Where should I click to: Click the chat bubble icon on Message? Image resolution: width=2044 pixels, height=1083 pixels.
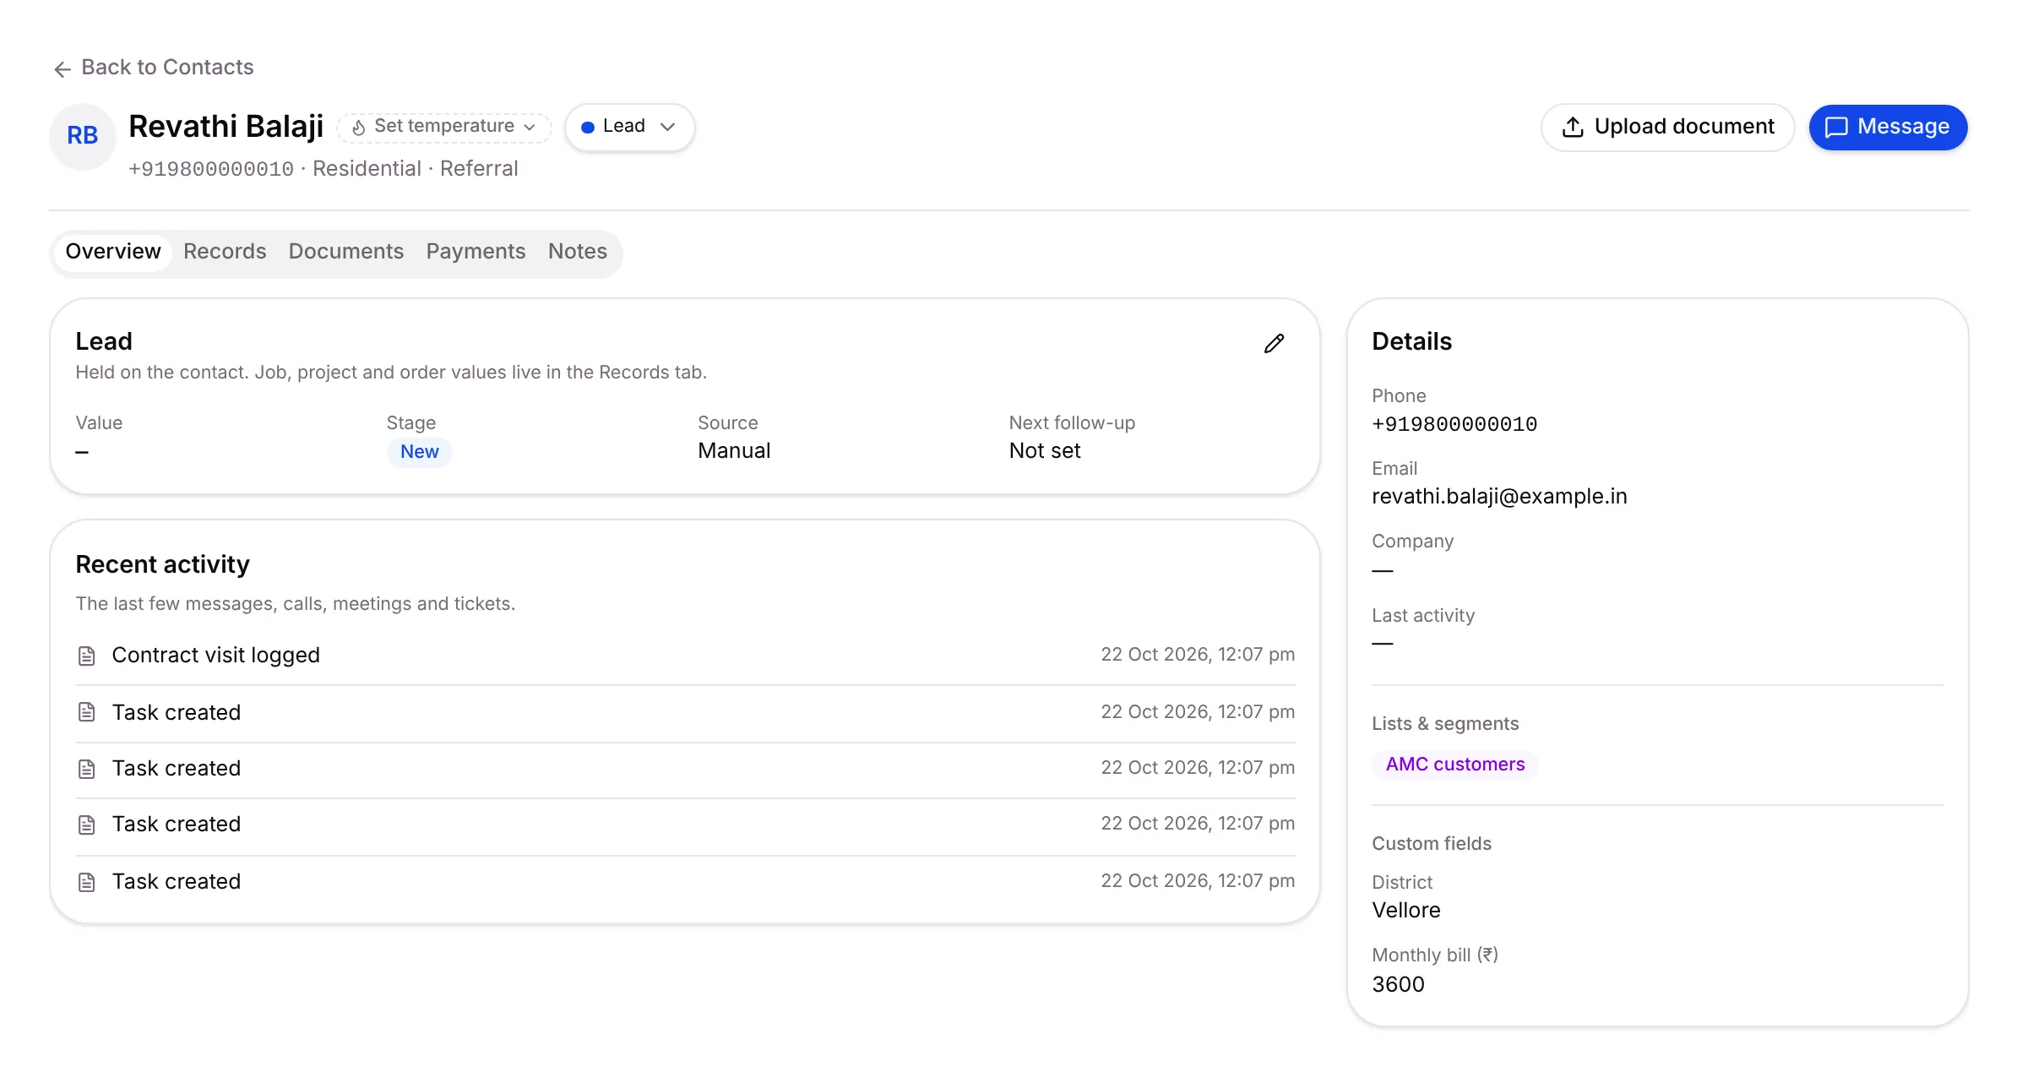tap(1836, 128)
